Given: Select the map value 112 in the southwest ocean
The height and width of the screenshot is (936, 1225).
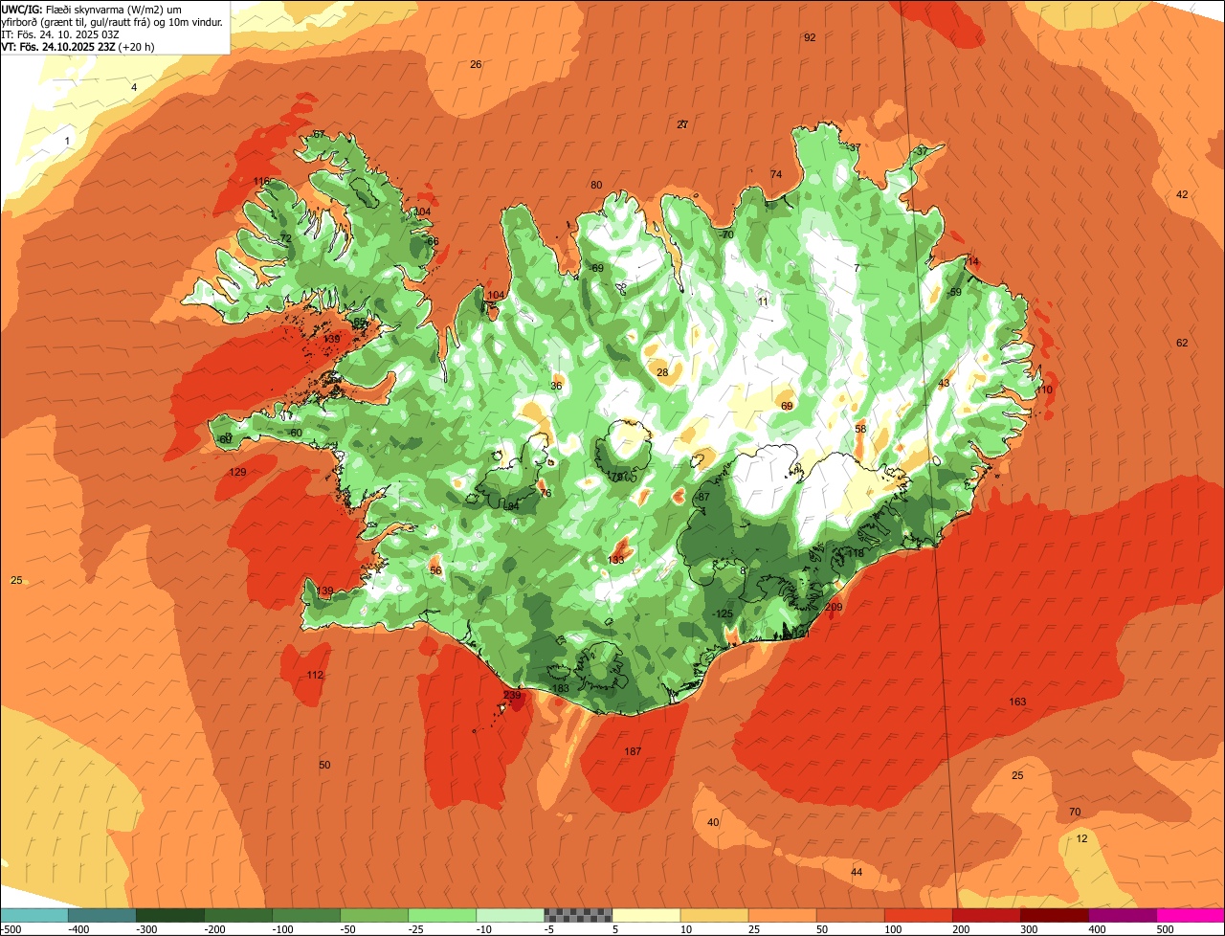Looking at the screenshot, I should pyautogui.click(x=315, y=675).
